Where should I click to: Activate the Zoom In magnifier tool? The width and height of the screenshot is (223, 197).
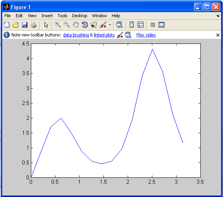click(x=58, y=25)
